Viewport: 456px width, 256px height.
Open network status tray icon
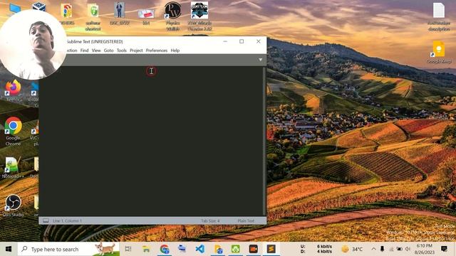(391, 250)
